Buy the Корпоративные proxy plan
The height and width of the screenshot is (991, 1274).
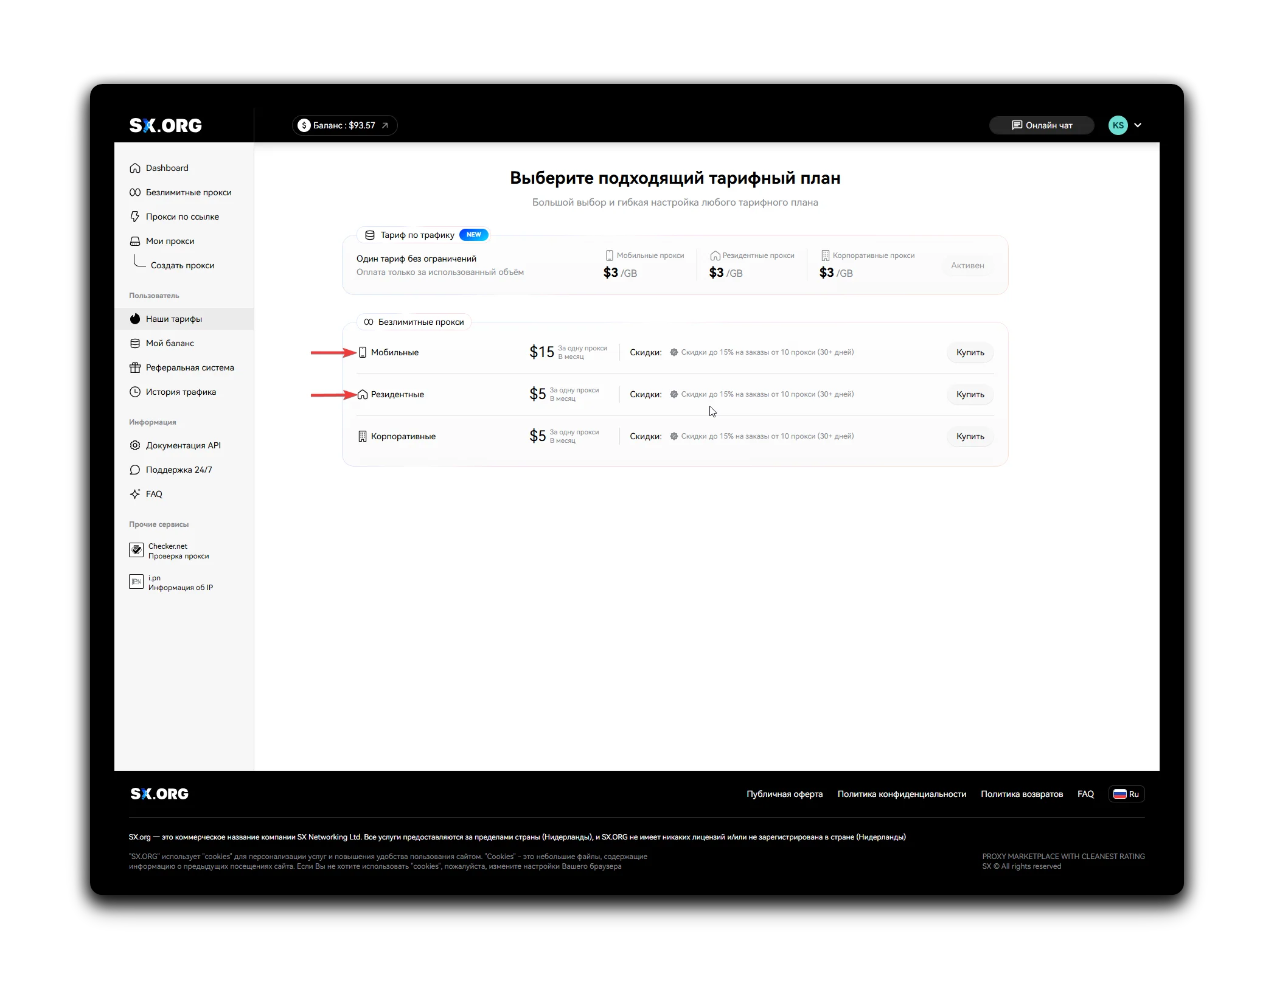pyautogui.click(x=970, y=436)
